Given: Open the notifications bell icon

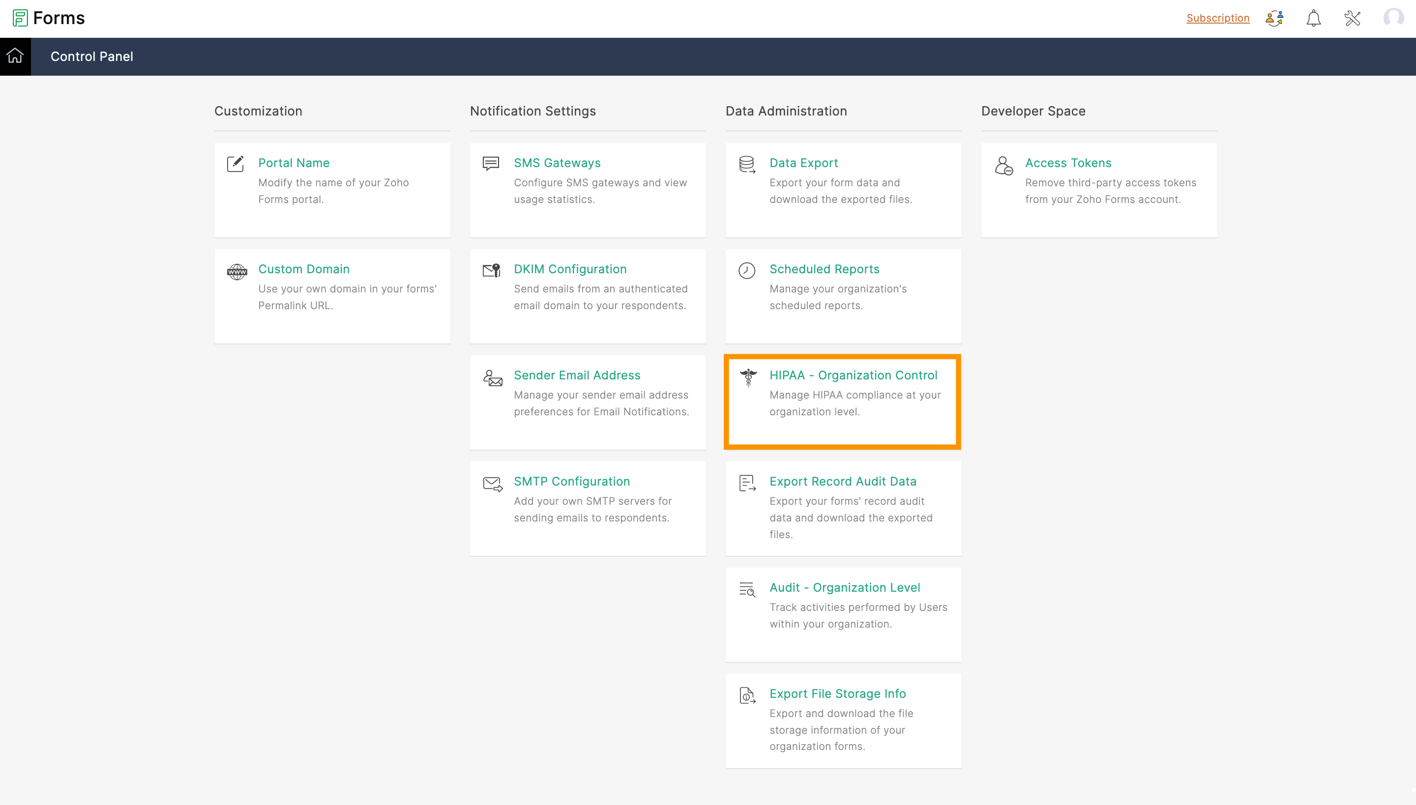Looking at the screenshot, I should click(x=1313, y=18).
